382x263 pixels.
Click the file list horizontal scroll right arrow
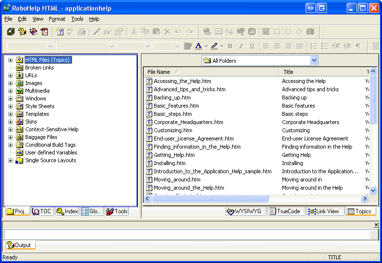coord(365,199)
